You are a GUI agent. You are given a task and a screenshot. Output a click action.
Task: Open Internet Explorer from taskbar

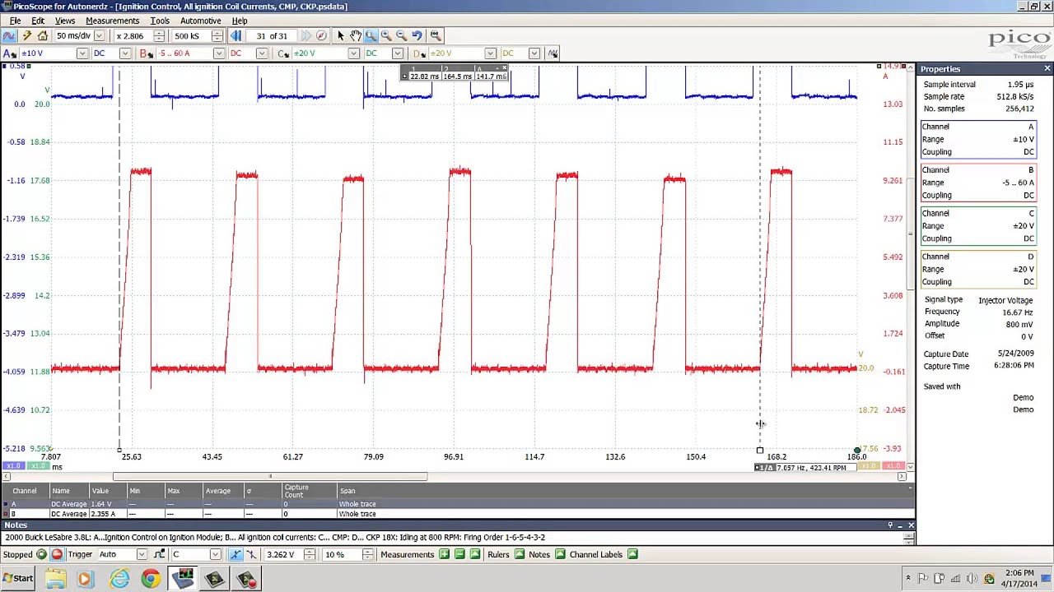tap(119, 580)
